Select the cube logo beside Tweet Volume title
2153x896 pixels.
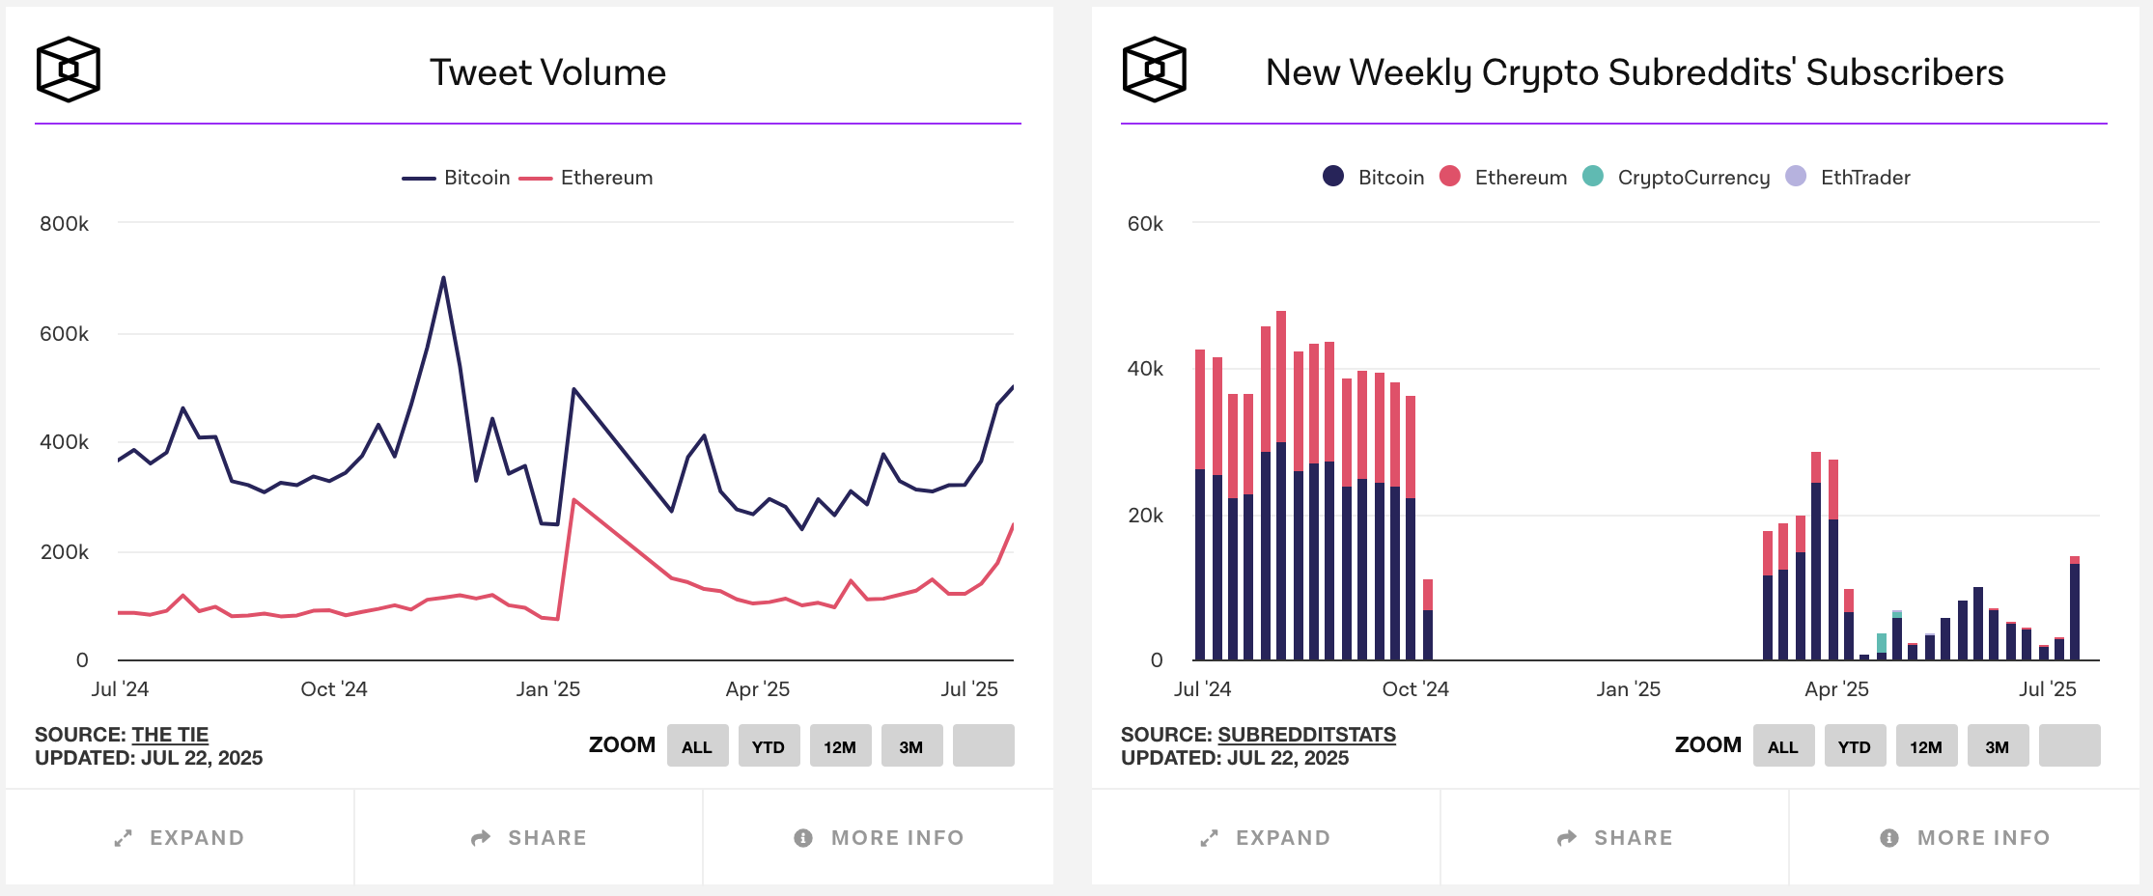click(x=68, y=69)
